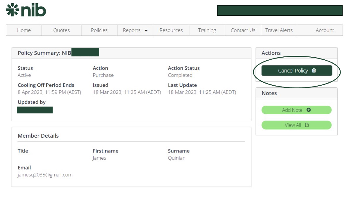Image resolution: width=345 pixels, height=197 pixels.
Task: Open the Home menu item
Action: 24,30
